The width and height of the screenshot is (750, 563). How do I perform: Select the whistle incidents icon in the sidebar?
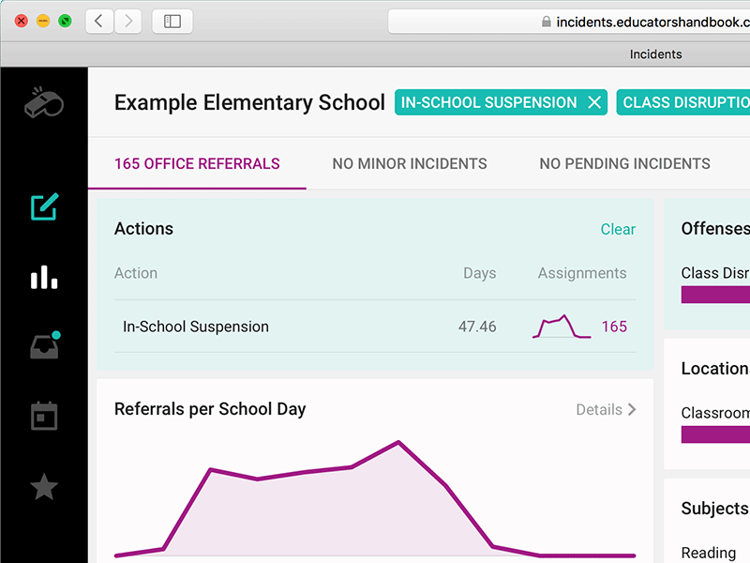point(44,101)
